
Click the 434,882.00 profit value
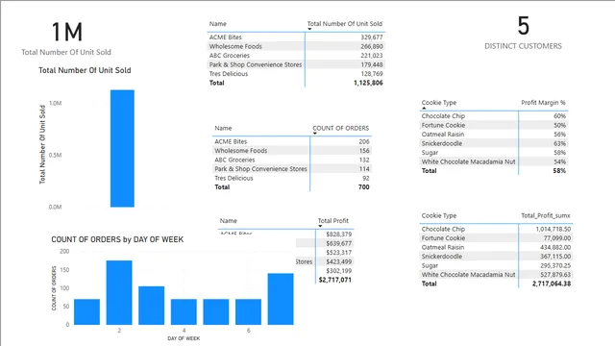[555, 247]
